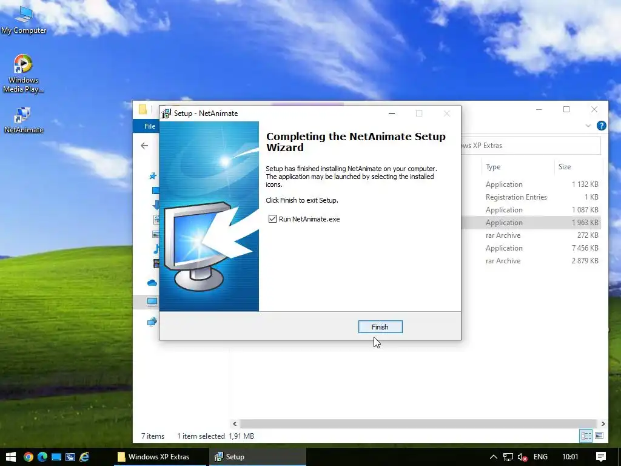The image size is (621, 466).
Task: Open network status tray icon
Action: (x=508, y=457)
